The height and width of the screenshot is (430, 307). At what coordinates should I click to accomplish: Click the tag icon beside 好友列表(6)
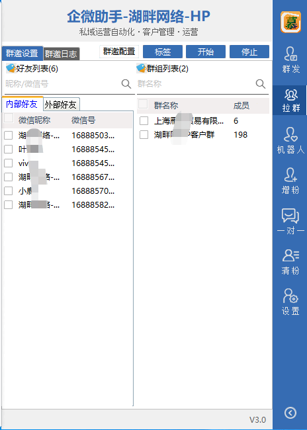tap(11, 68)
